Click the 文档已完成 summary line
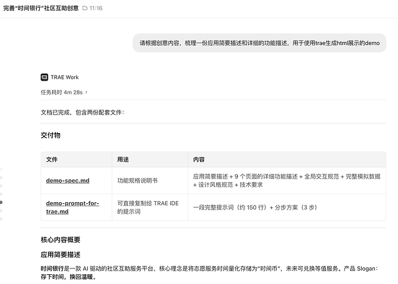Viewport: 398px width, 284px height. (x=82, y=112)
